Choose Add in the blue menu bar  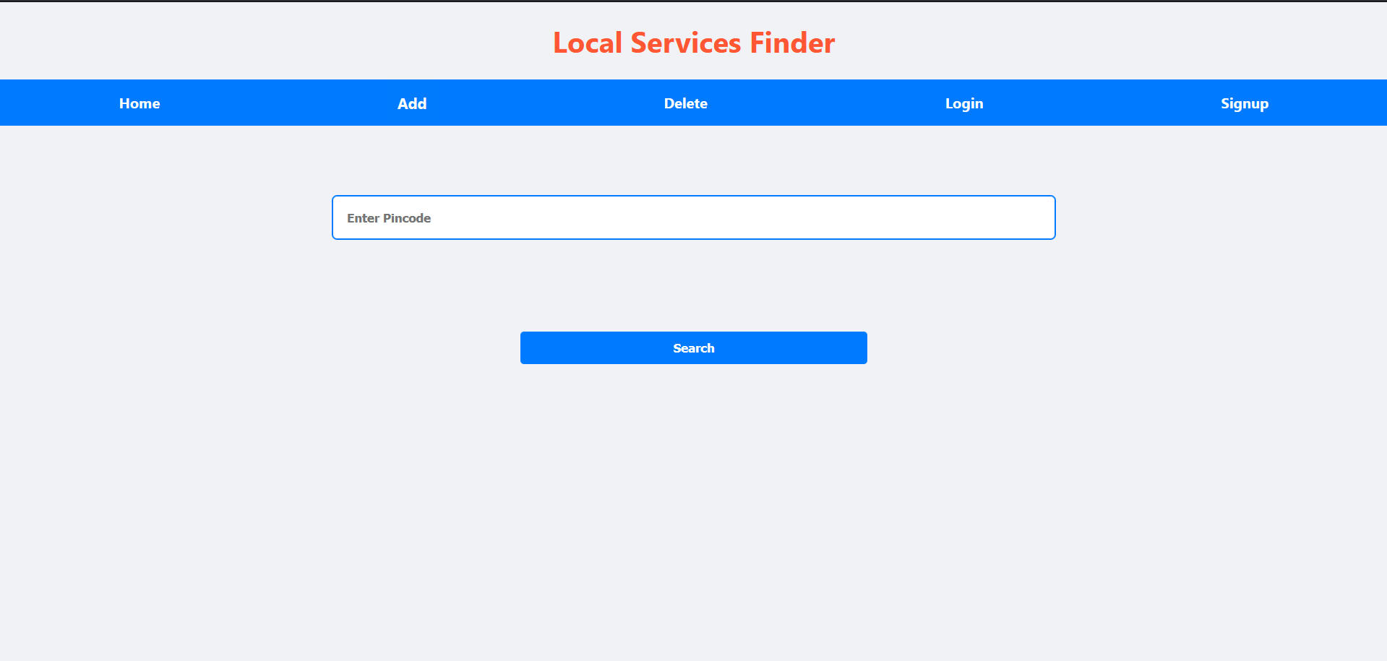pos(412,103)
